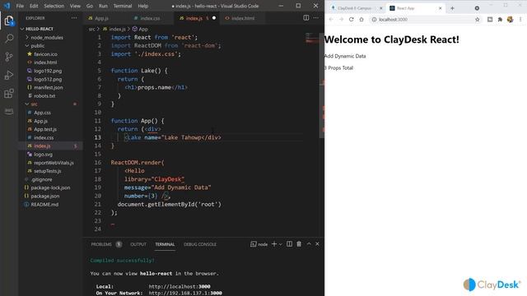Open the browser three-dot menu

(x=520, y=20)
